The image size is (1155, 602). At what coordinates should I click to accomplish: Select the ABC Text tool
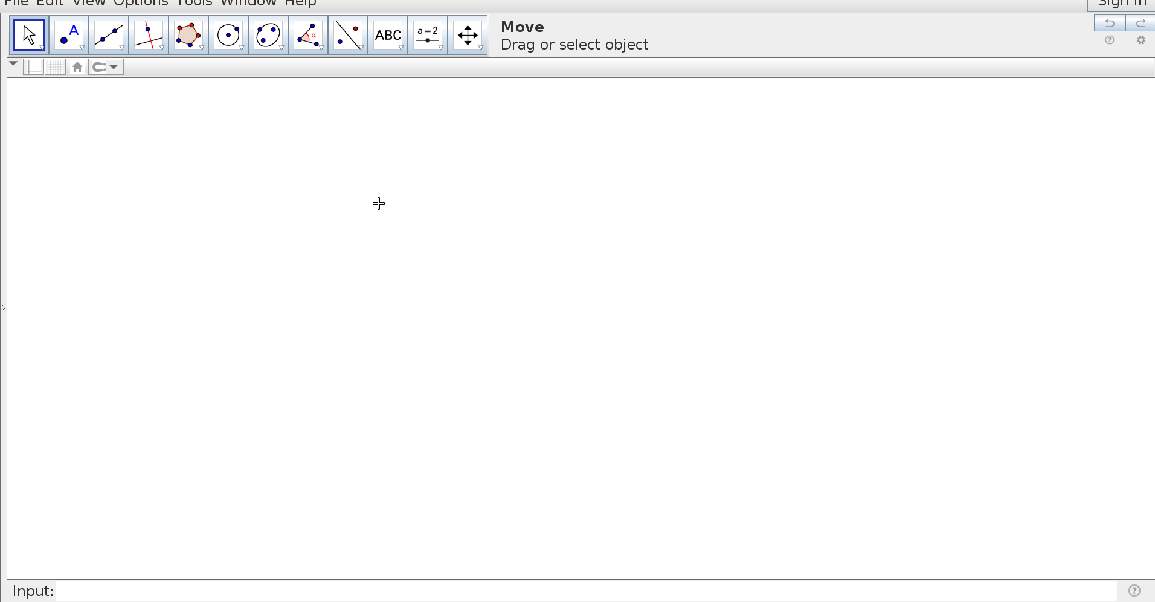click(x=388, y=35)
